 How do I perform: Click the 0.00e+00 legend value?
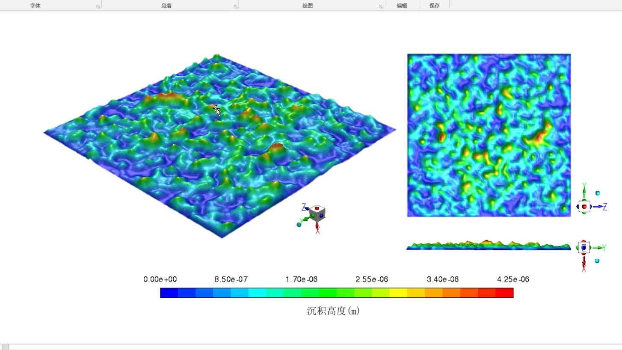click(160, 279)
